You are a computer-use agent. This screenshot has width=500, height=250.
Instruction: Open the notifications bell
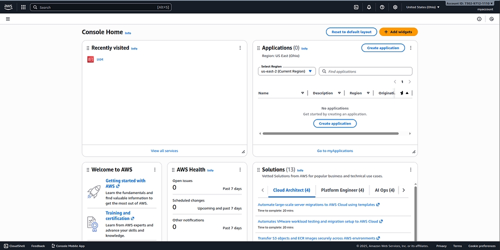369,7
